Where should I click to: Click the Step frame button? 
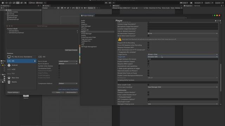(x=114, y=3)
